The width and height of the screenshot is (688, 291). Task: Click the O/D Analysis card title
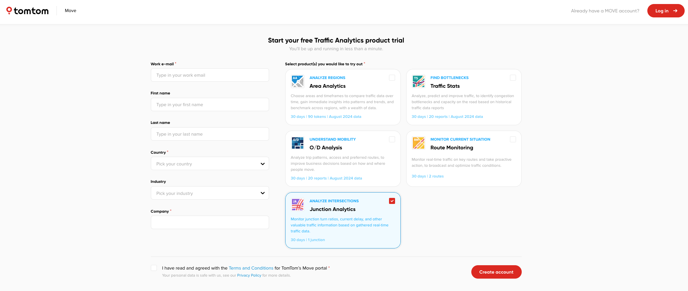(326, 148)
